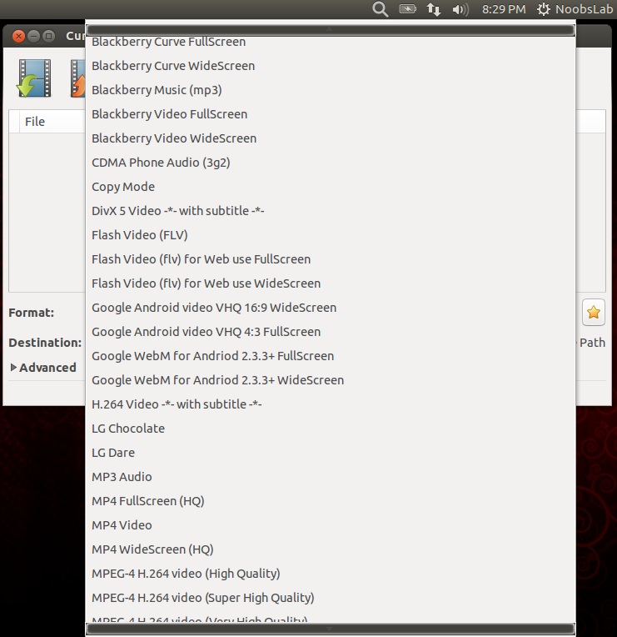This screenshot has width=617, height=637.
Task: Open the NoobsLab session gear menu
Action: [574, 9]
